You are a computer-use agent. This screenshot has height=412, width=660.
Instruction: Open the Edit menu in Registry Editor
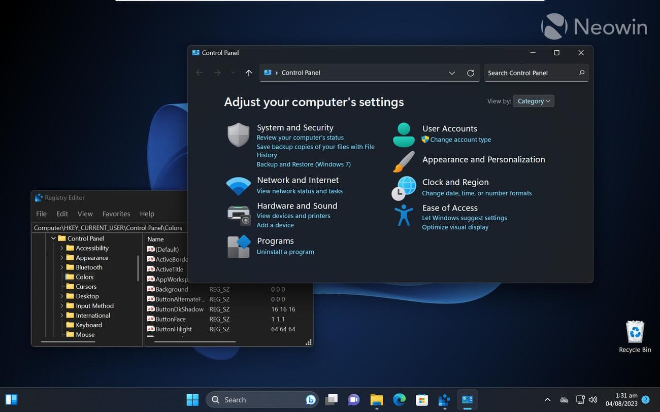[62, 214]
